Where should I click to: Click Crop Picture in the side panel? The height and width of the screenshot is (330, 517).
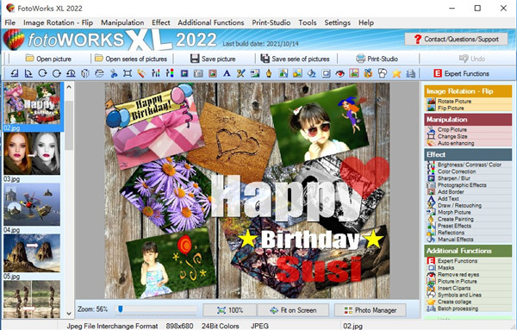(x=452, y=129)
